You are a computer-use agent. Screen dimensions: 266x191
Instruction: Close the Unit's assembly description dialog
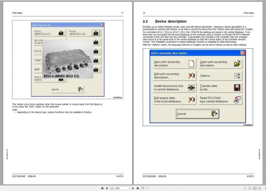point(243,53)
